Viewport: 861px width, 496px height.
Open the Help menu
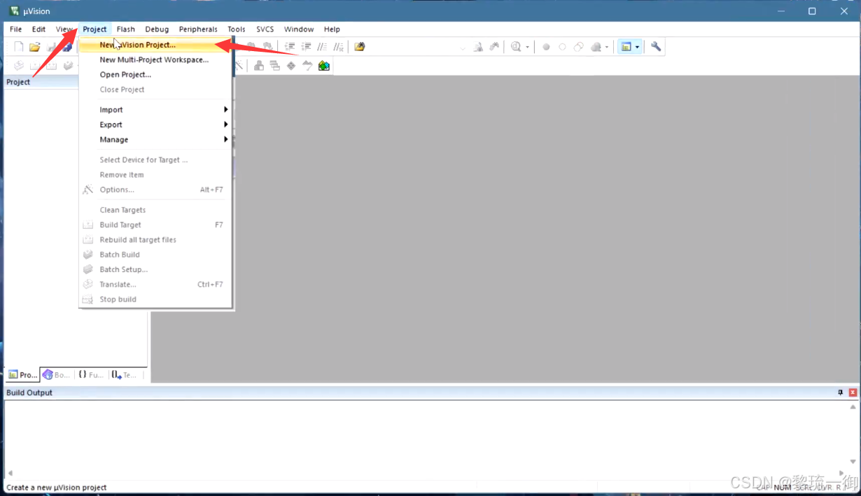point(332,29)
